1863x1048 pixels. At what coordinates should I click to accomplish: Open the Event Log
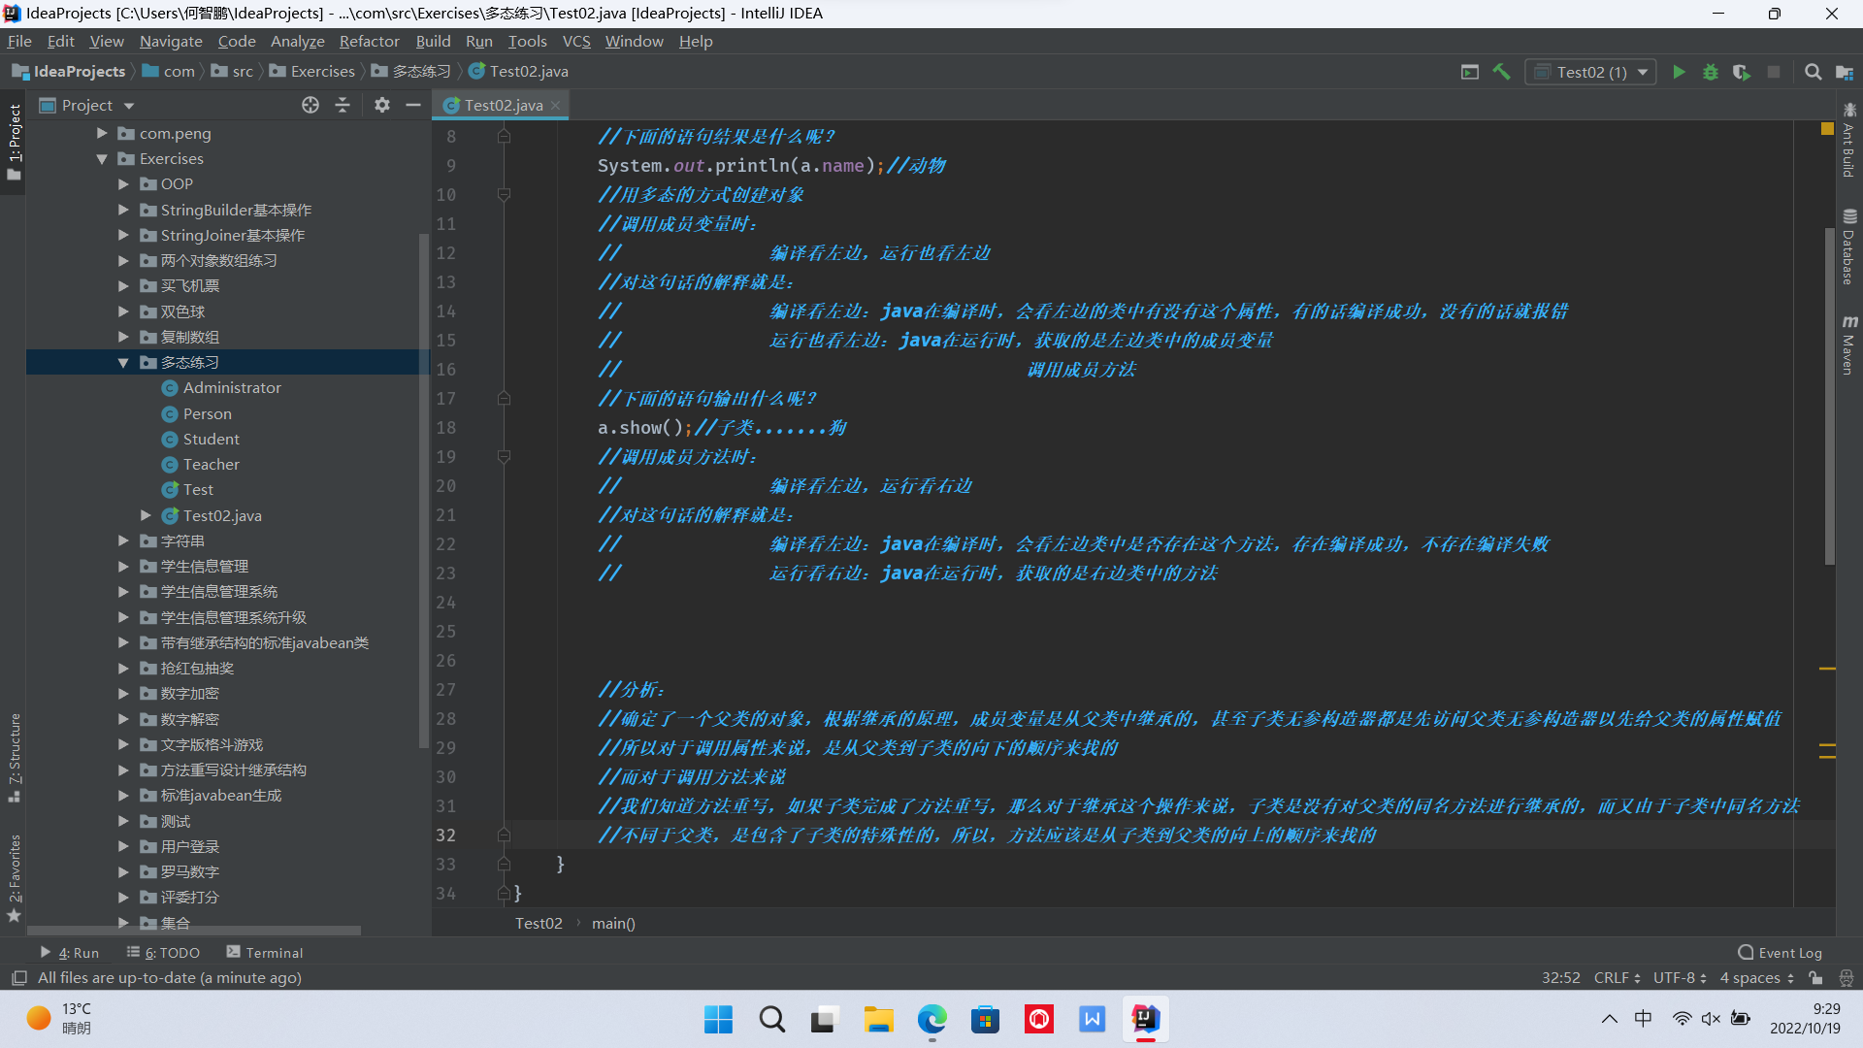click(1780, 953)
